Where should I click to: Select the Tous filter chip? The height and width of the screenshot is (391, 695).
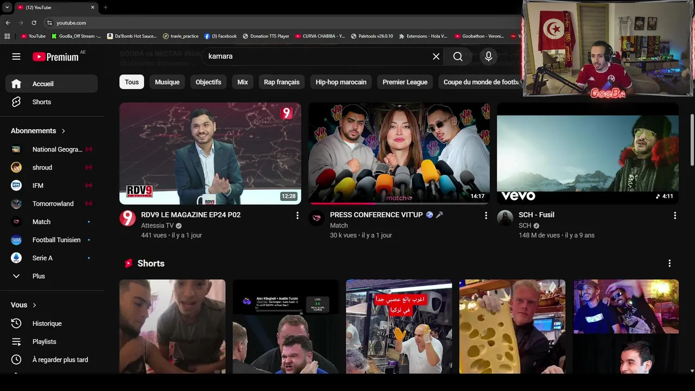coord(132,82)
